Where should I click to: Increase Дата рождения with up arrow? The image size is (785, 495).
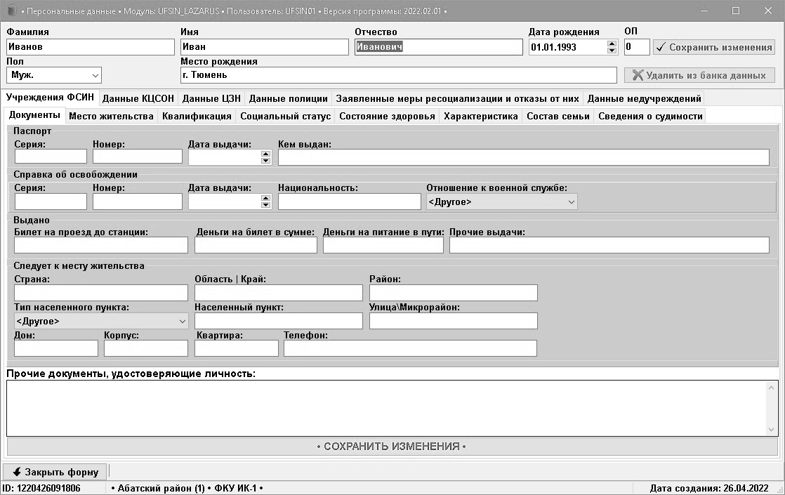[x=612, y=44]
